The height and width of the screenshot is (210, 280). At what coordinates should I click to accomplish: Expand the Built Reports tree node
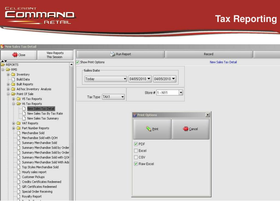(x=8, y=84)
